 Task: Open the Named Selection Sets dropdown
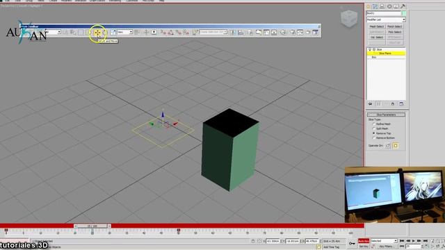(x=213, y=32)
